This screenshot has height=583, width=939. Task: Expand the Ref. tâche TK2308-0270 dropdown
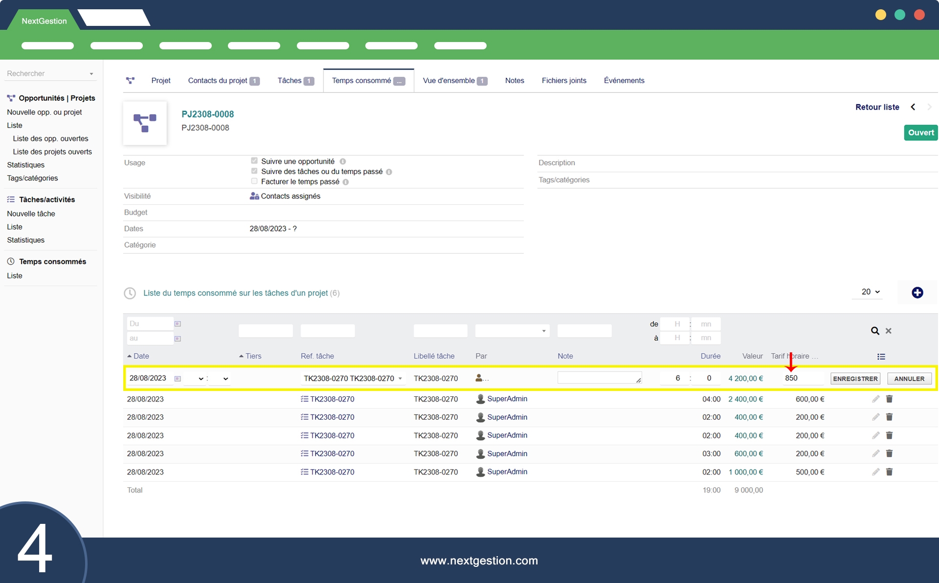pyautogui.click(x=400, y=378)
